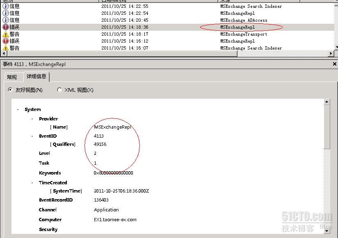Collapse the TimeCreated node
338x238 pixels.
(x=32, y=183)
